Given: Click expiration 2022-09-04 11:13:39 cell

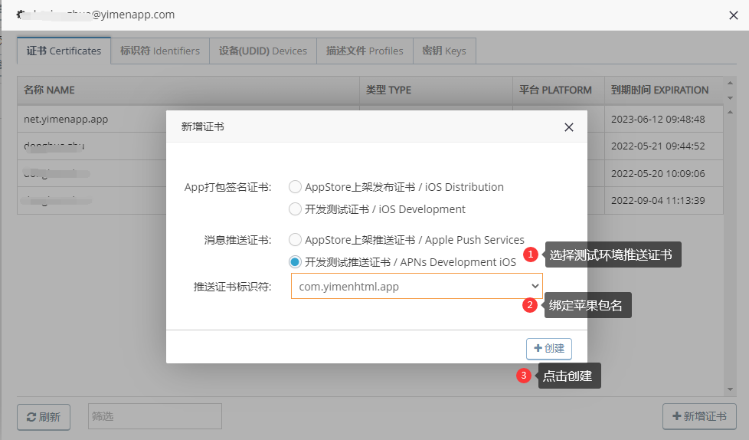Looking at the screenshot, I should 663,200.
